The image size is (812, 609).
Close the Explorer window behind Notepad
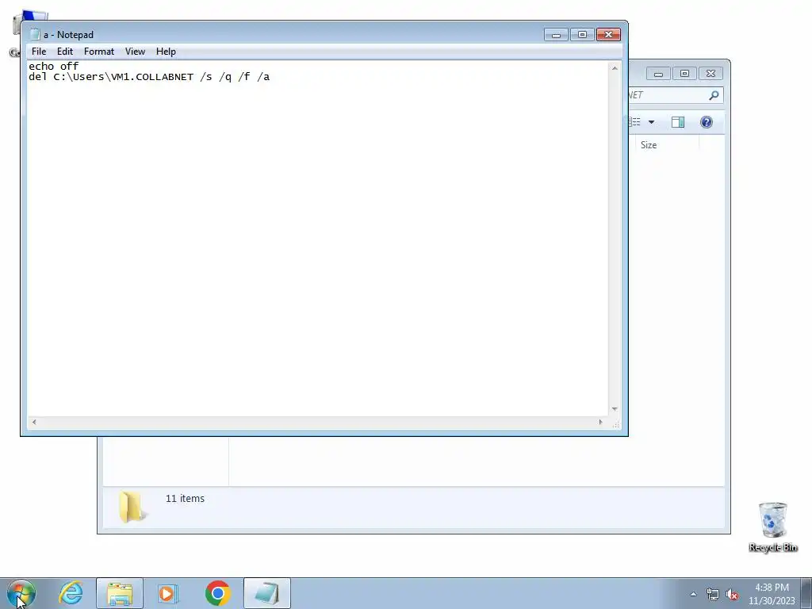(711, 74)
